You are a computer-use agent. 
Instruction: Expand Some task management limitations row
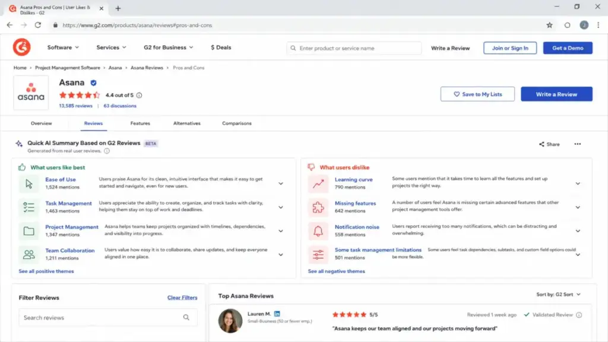tap(578, 255)
